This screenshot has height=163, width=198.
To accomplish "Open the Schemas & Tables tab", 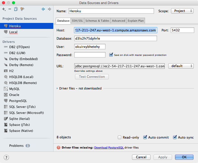I will [97, 21].
